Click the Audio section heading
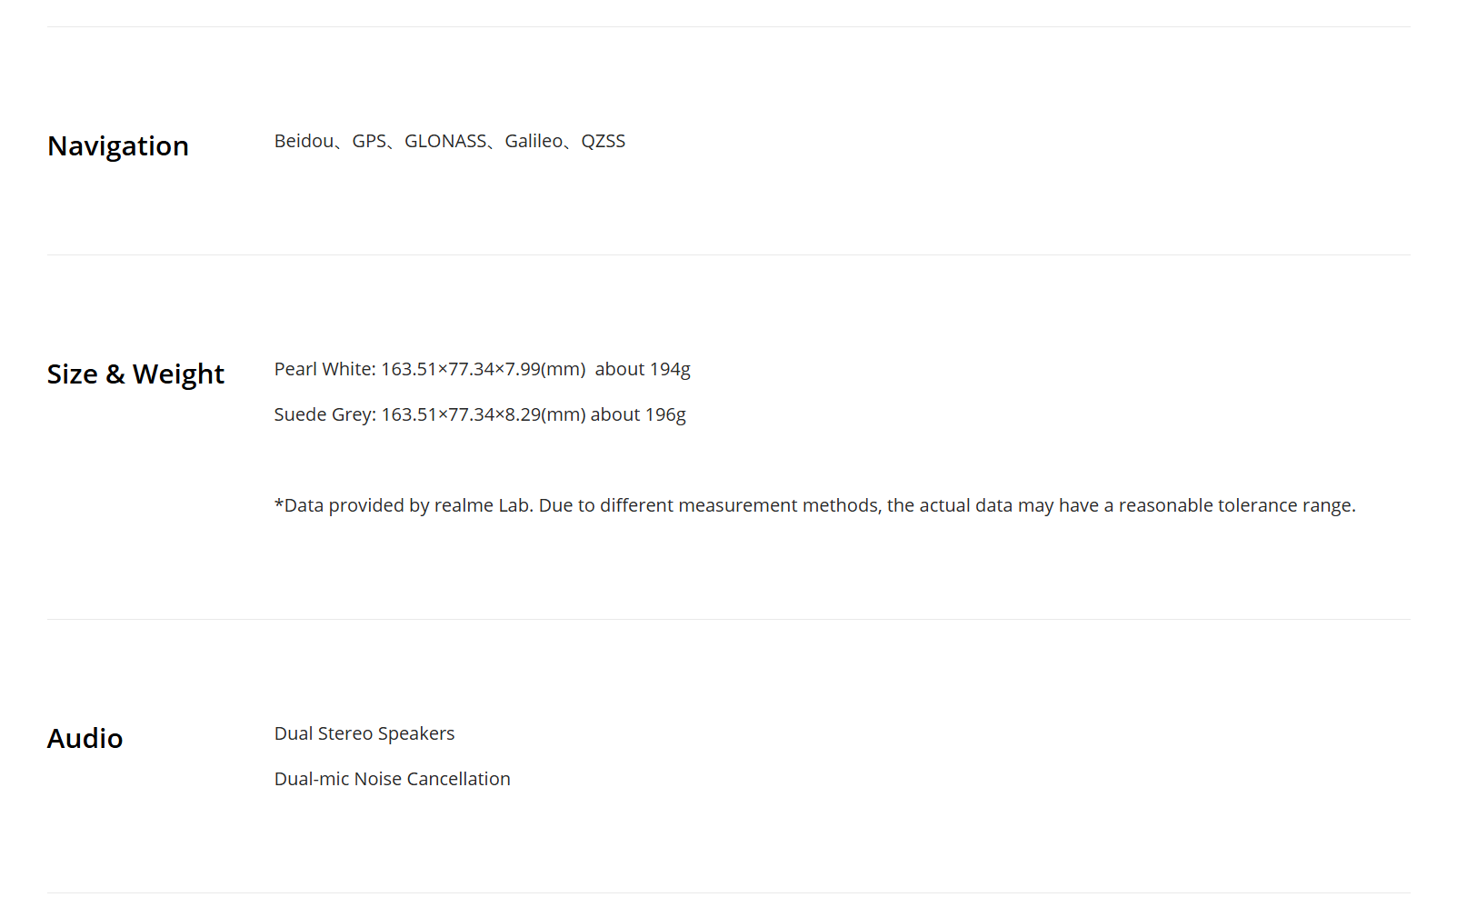The image size is (1467, 917). pos(85,739)
